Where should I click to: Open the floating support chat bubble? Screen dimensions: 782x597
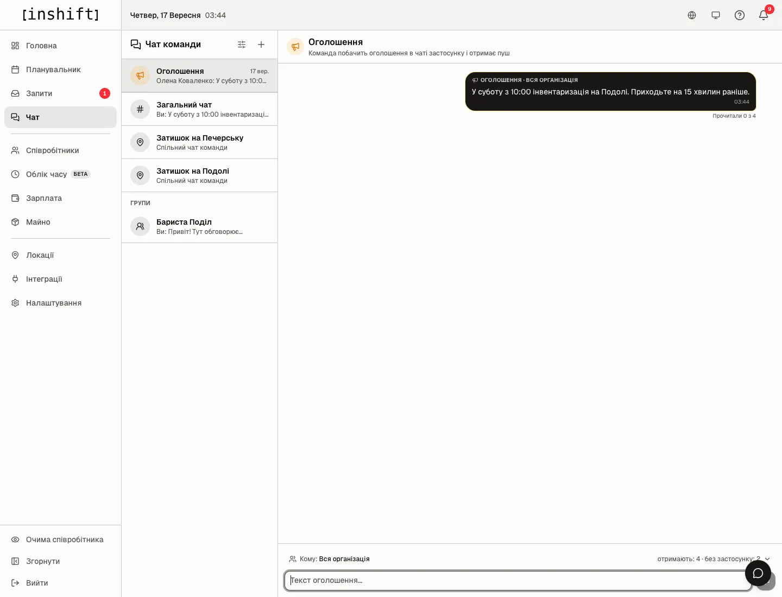[758, 573]
